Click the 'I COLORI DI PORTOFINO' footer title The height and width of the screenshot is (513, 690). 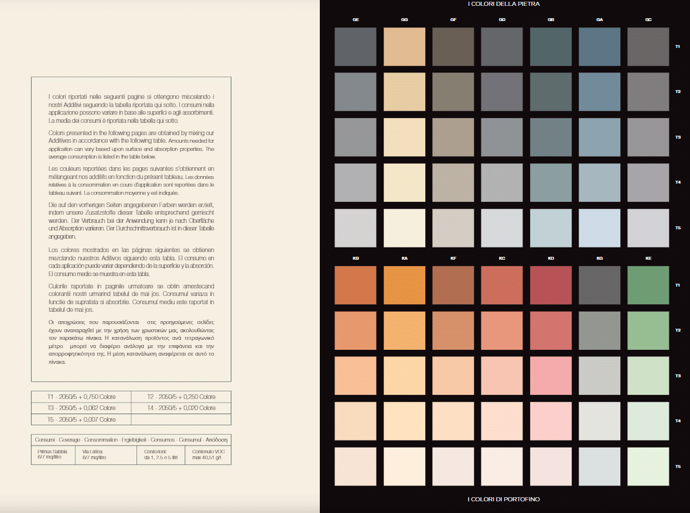click(504, 499)
